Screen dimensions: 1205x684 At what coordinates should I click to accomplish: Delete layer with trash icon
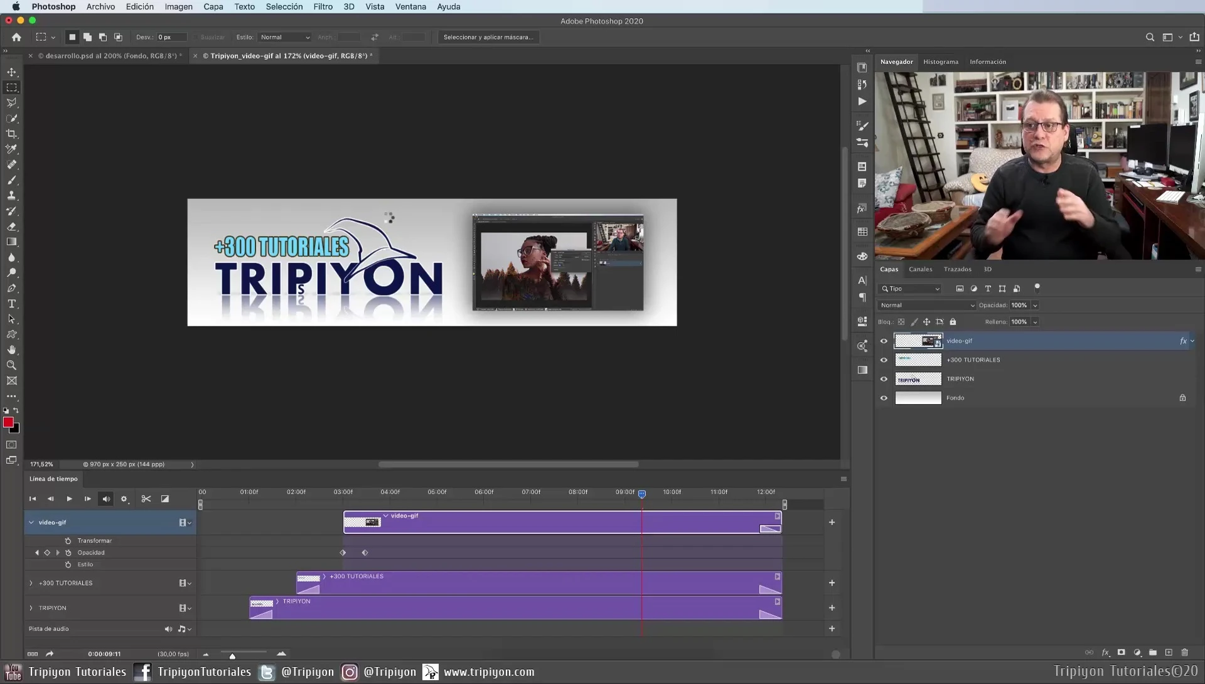coord(1185,653)
